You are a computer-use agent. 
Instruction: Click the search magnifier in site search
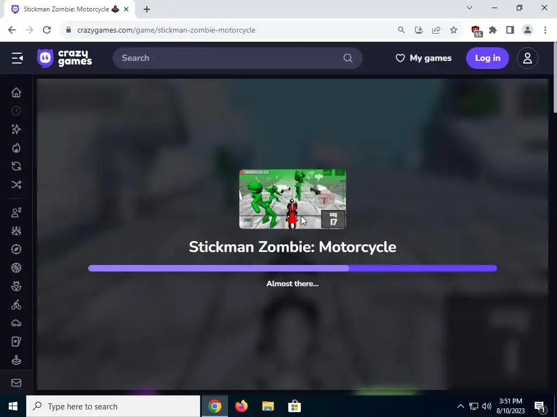tap(348, 58)
